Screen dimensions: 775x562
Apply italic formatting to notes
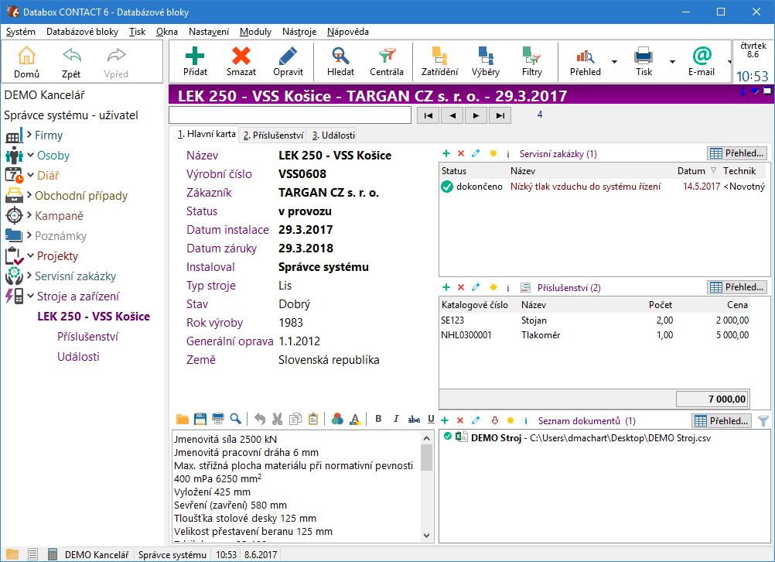pyautogui.click(x=396, y=419)
